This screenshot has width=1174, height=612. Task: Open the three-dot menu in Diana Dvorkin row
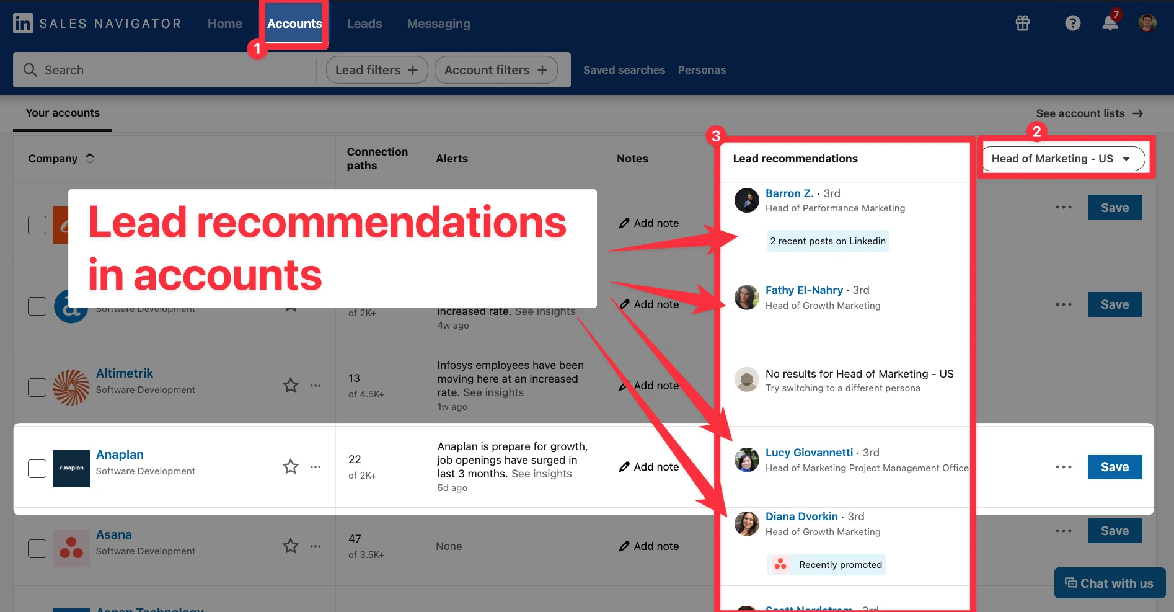(1064, 531)
